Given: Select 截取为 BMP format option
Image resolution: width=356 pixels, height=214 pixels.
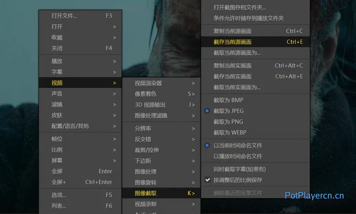Looking at the screenshot, I should tap(256, 100).
